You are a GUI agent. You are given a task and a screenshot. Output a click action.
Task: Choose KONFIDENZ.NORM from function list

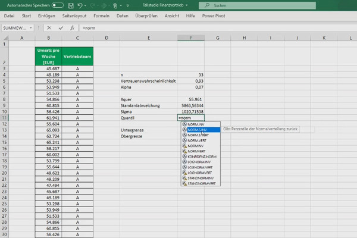click(201, 156)
